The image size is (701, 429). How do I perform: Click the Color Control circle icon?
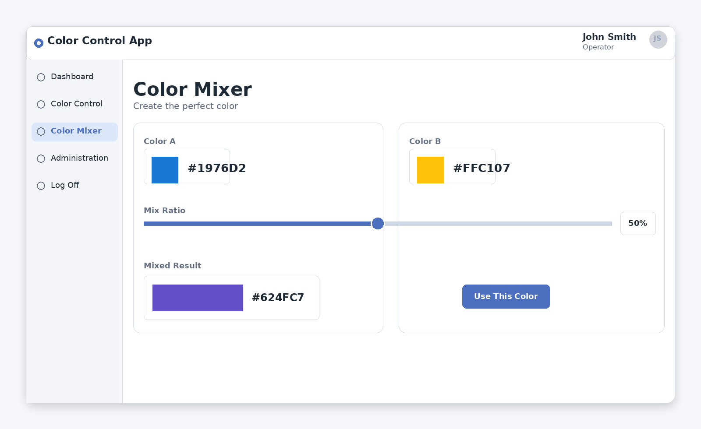(41, 105)
